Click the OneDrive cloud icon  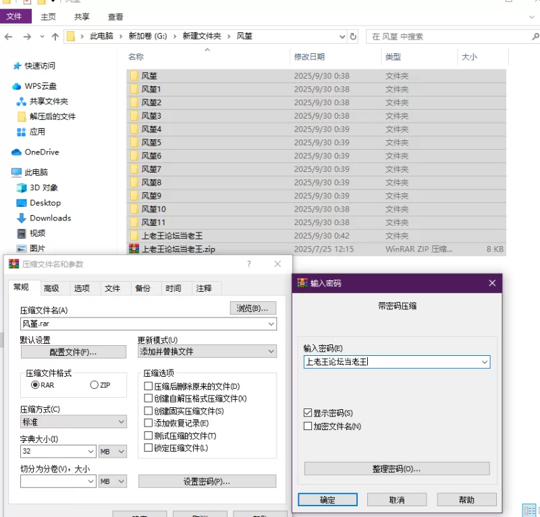[17, 152]
